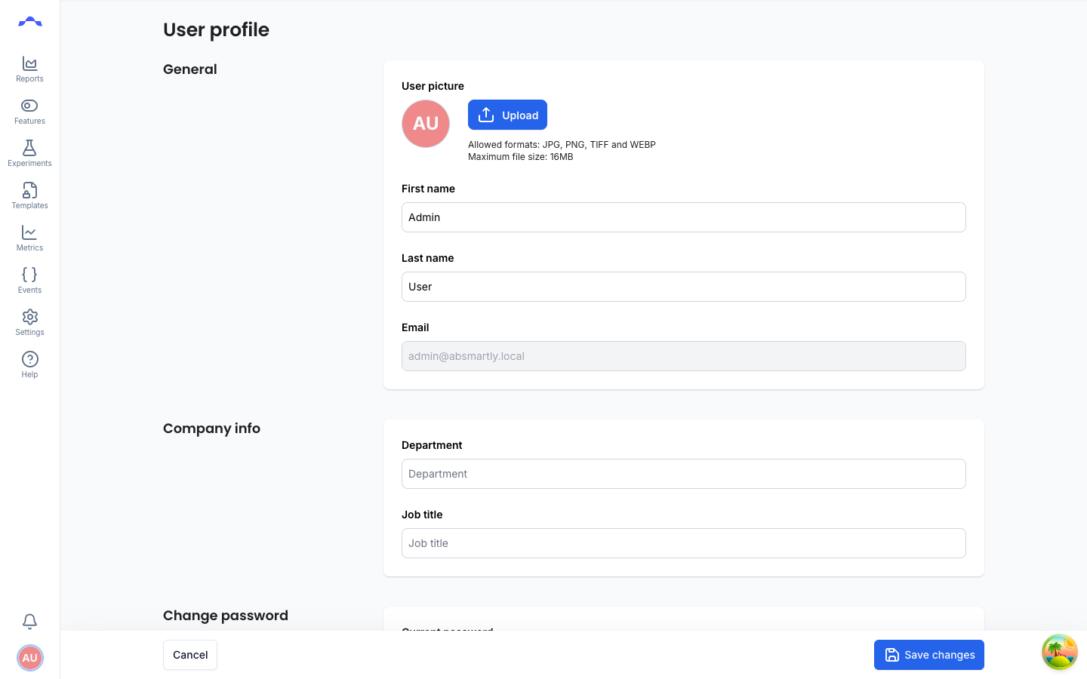Save changes to the profile
The height and width of the screenshot is (679, 1087).
tap(929, 655)
